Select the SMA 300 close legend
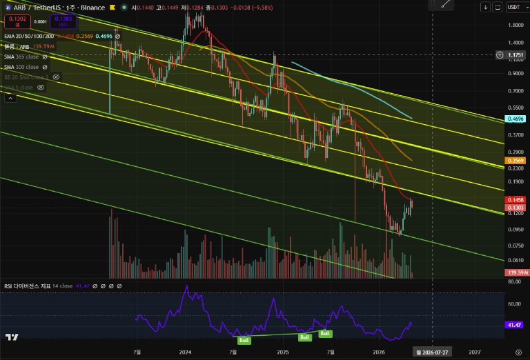Screen dimensions: 530x360 point(21,67)
